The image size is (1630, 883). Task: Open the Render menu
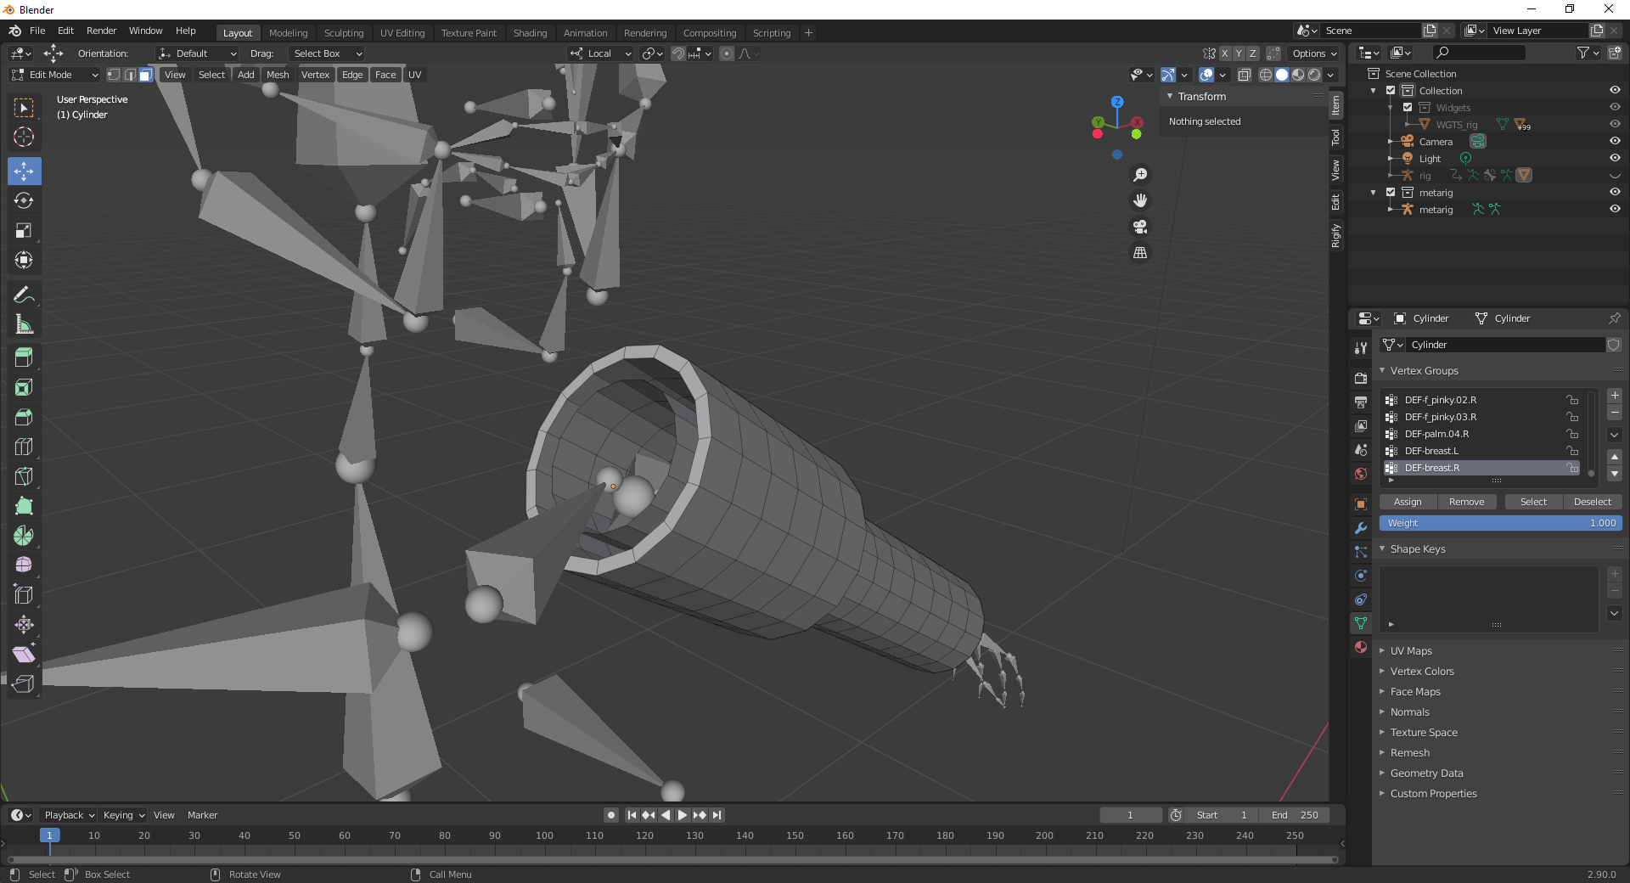(x=101, y=31)
